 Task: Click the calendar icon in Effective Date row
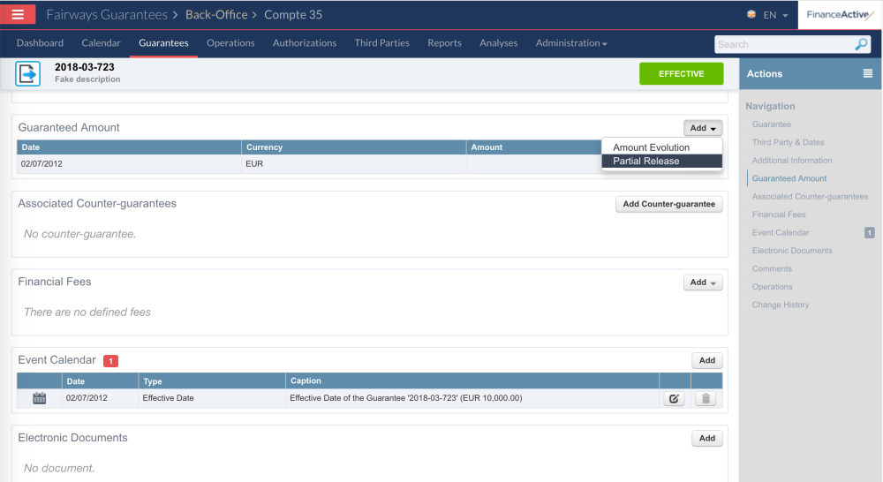point(40,398)
